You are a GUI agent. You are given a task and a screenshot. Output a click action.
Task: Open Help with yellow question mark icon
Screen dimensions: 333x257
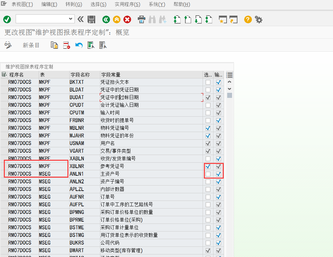tap(248, 19)
